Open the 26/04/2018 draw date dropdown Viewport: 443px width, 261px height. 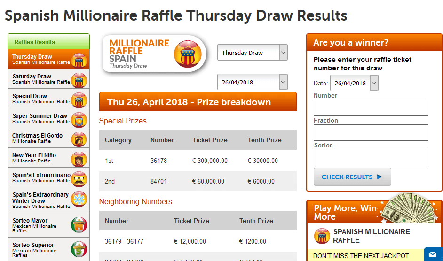tap(252, 82)
